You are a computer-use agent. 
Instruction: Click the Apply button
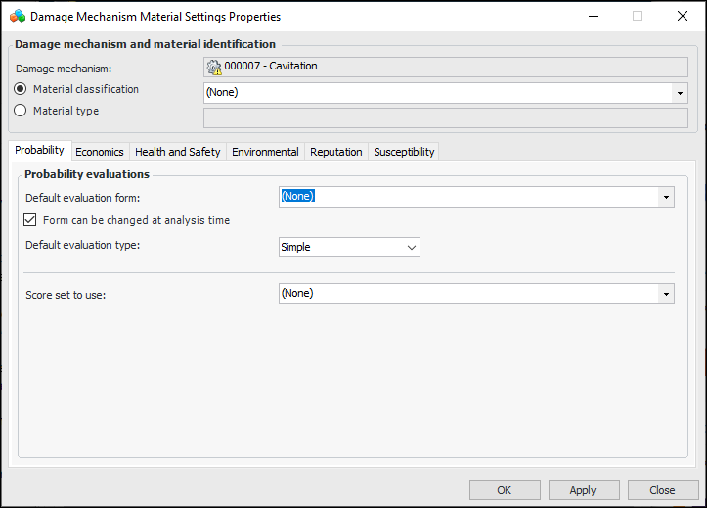pyautogui.click(x=584, y=490)
